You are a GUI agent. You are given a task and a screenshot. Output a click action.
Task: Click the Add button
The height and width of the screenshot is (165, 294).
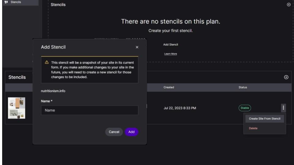(131, 132)
